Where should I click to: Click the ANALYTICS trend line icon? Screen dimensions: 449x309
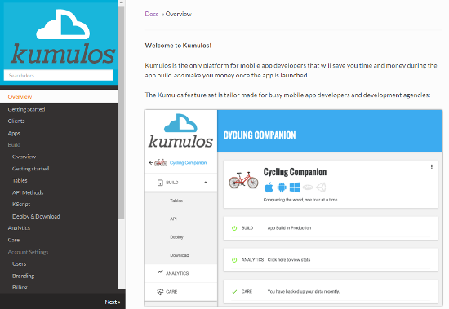coord(160,272)
